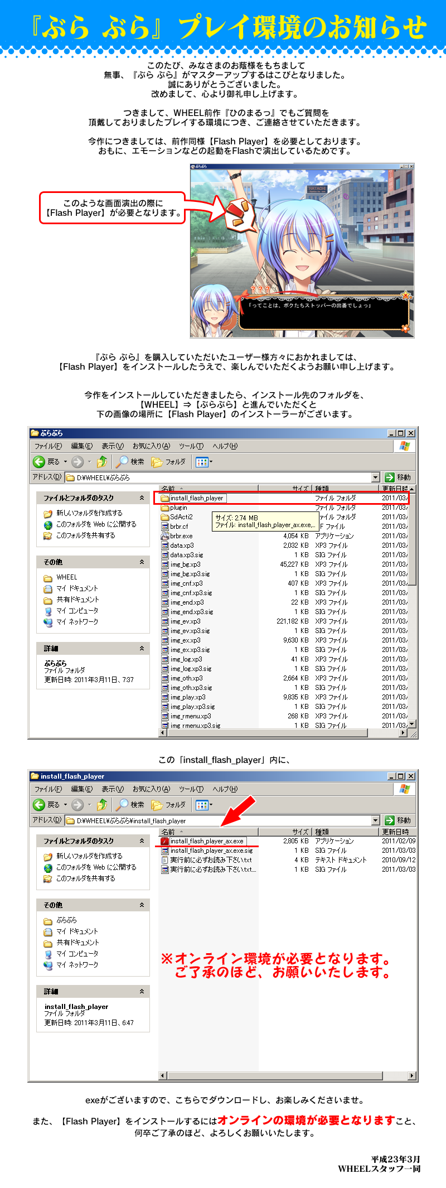Image resolution: width=446 pixels, height=1188 pixels.
Task: Collapse ファイルとフォルダのタスク in install_flash_player window
Action: coord(142,841)
